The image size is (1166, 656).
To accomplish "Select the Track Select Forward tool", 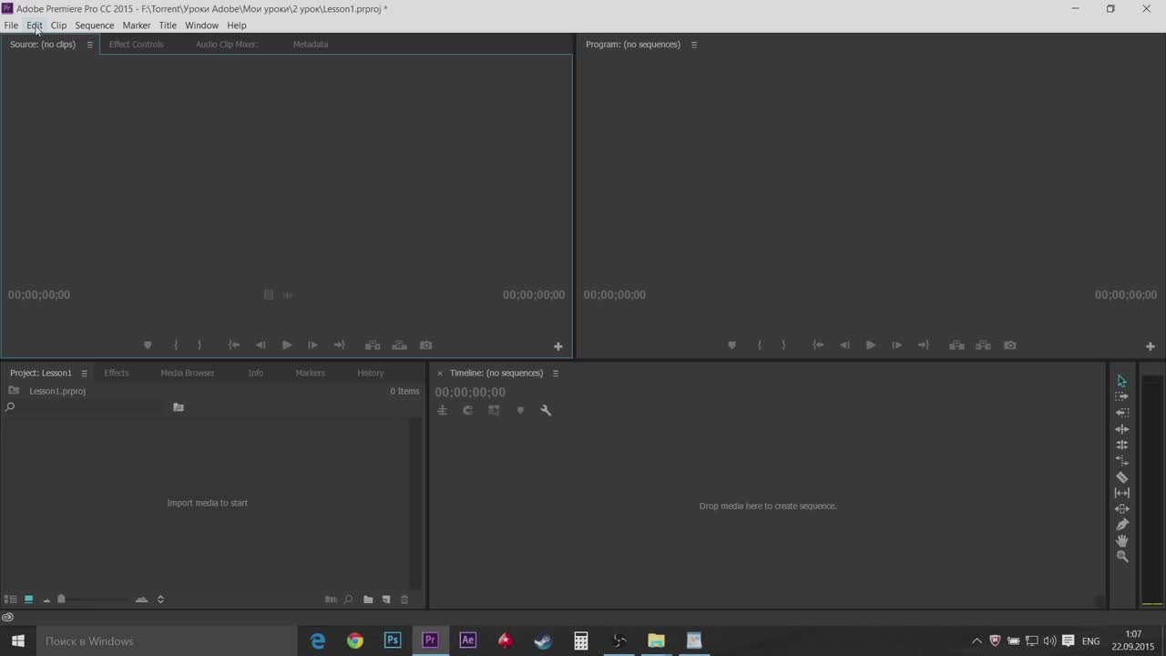I will click(1121, 396).
